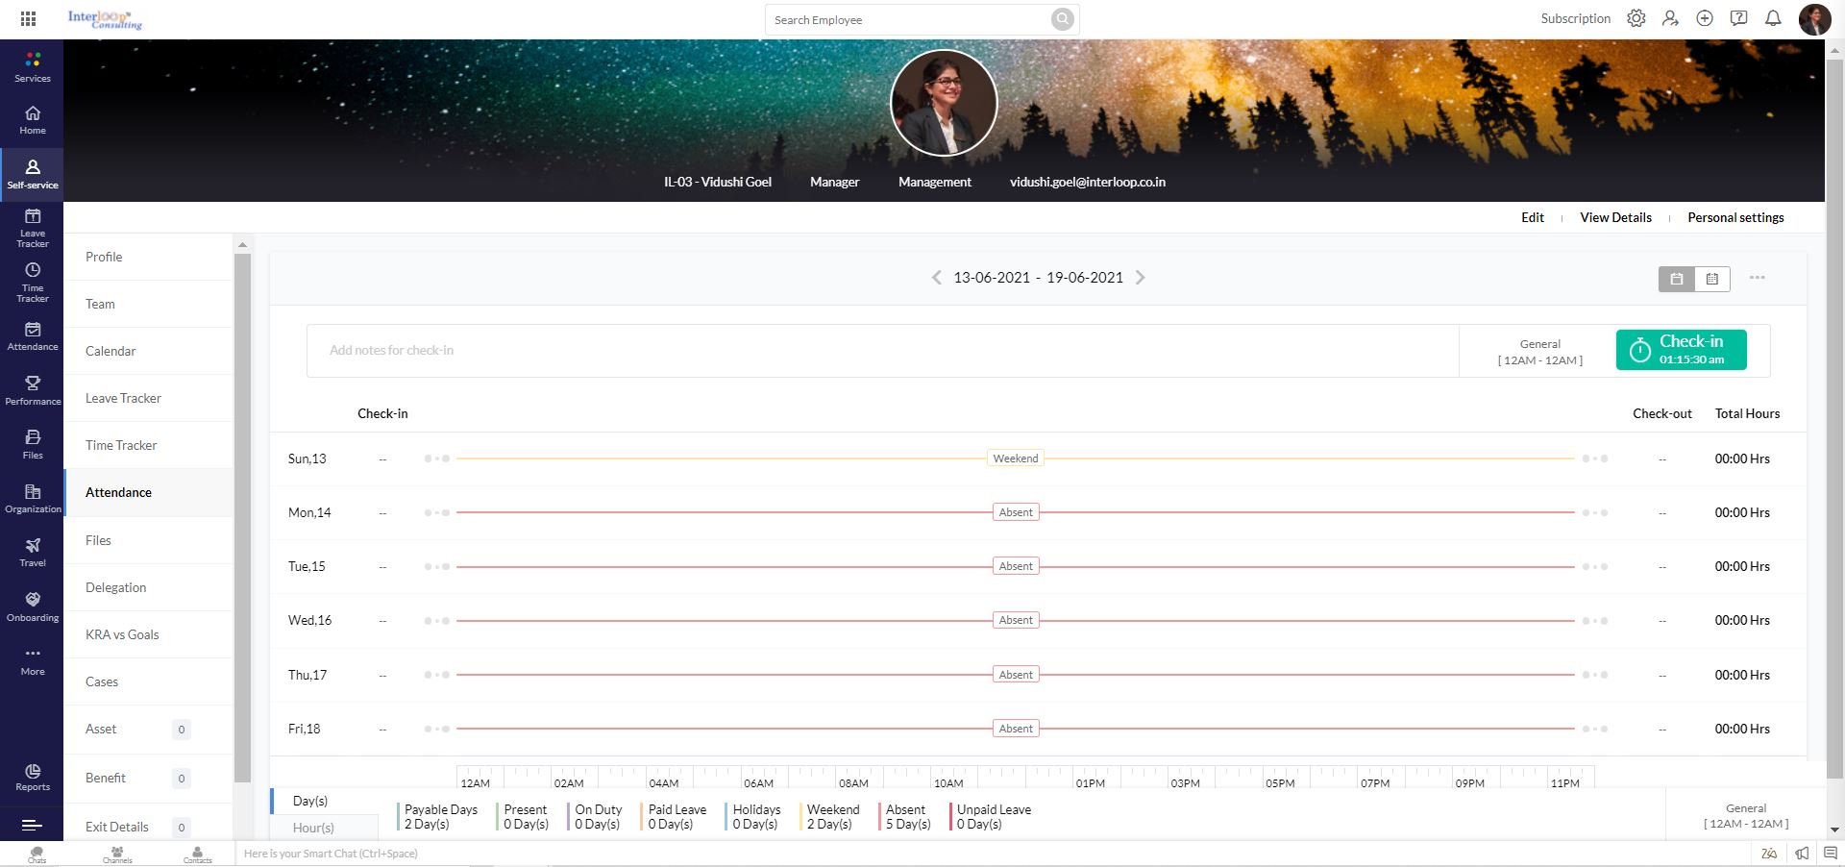Open the Performance trophy icon
The height and width of the screenshot is (867, 1845).
coord(33,389)
